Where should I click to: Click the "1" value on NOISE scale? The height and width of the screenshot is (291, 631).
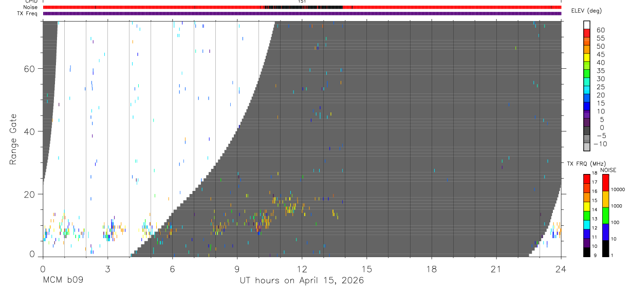613,255
